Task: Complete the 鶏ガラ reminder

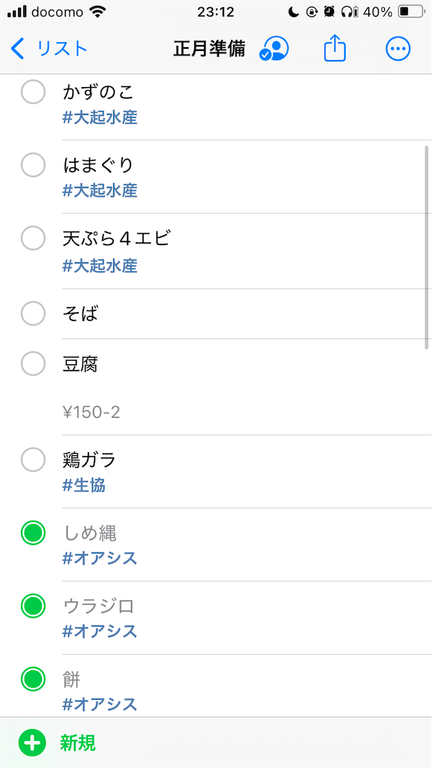Action: 33,460
